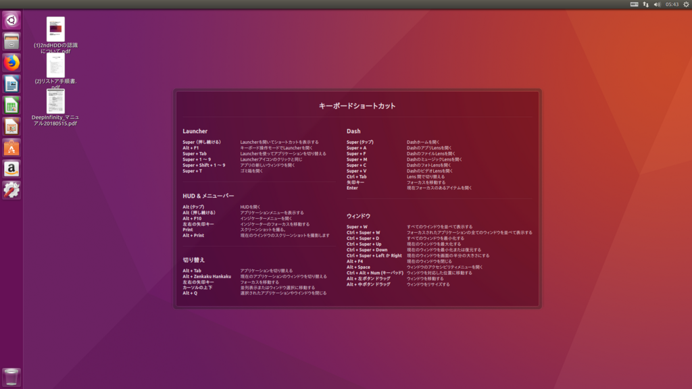This screenshot has width=692, height=389.
Task: Click the ウィンドウ section heading
Action: (x=358, y=216)
